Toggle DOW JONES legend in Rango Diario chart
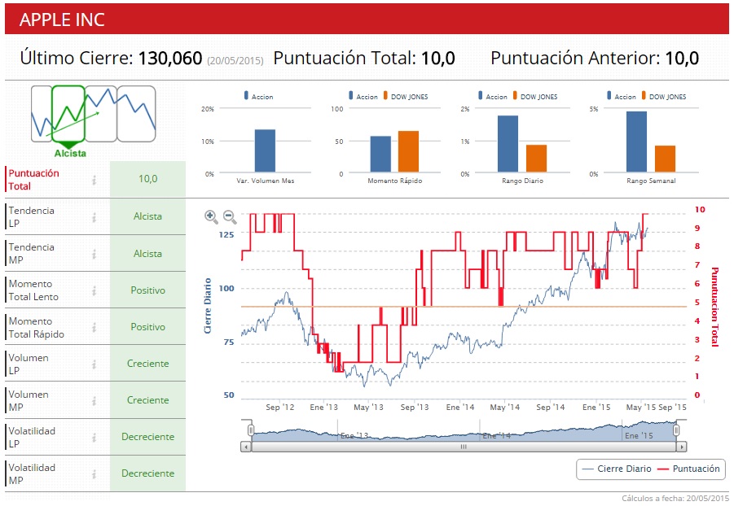 (x=535, y=96)
